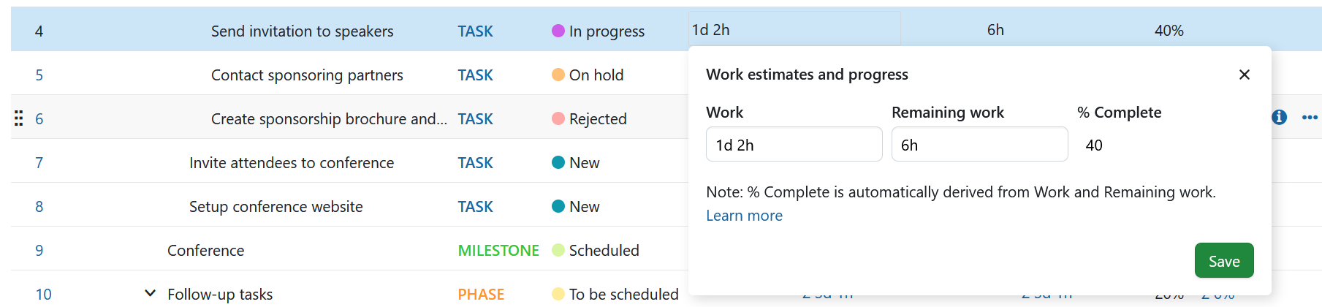Select the Send invitation to speakers row
1322x307 pixels.
(x=302, y=31)
